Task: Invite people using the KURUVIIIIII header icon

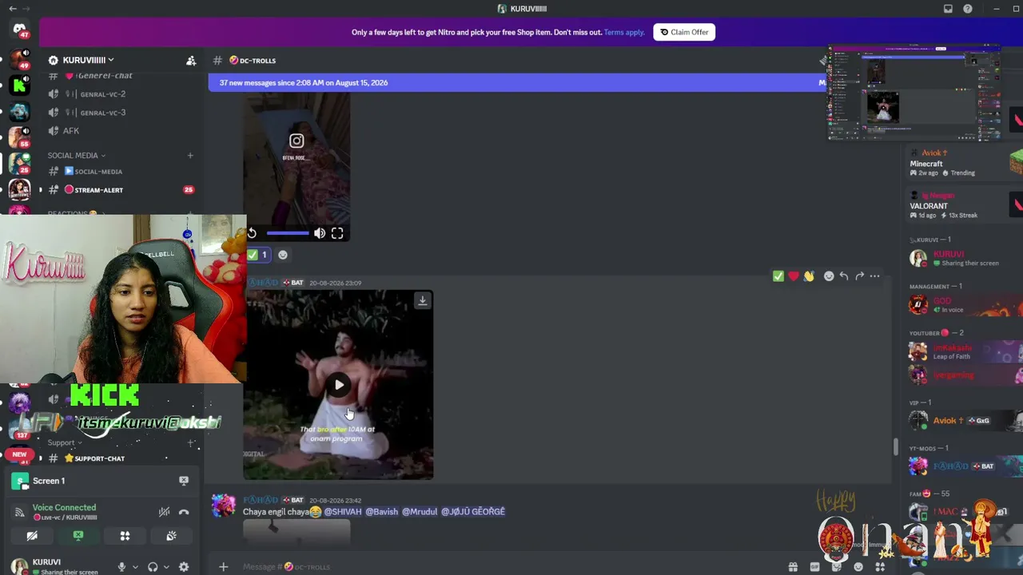Action: pos(191,61)
